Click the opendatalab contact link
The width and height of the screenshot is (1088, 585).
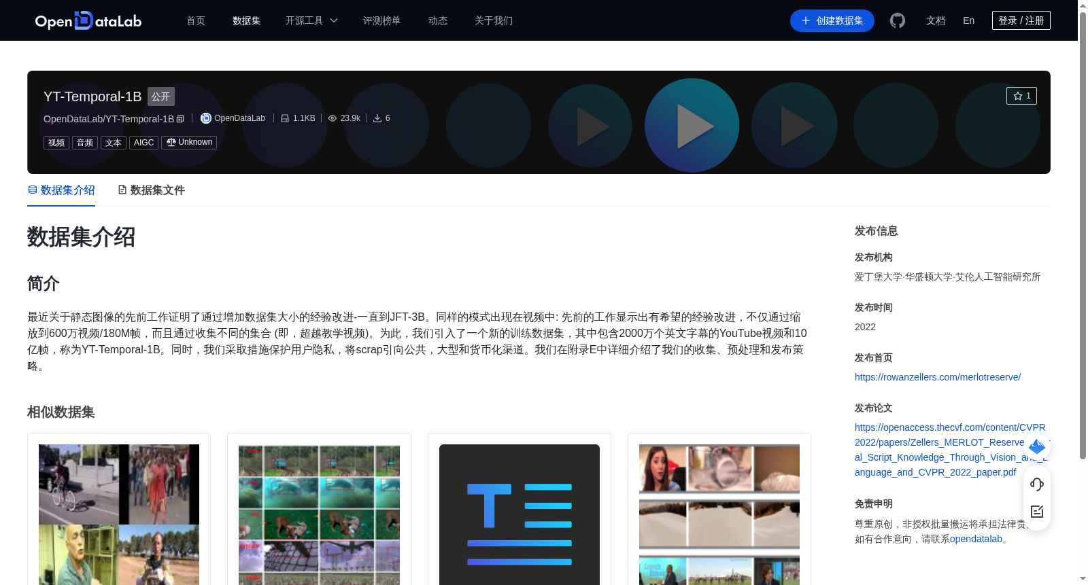click(976, 539)
